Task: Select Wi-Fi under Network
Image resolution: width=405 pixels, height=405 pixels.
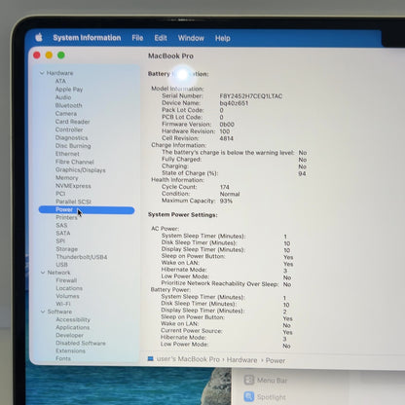Action: click(63, 304)
